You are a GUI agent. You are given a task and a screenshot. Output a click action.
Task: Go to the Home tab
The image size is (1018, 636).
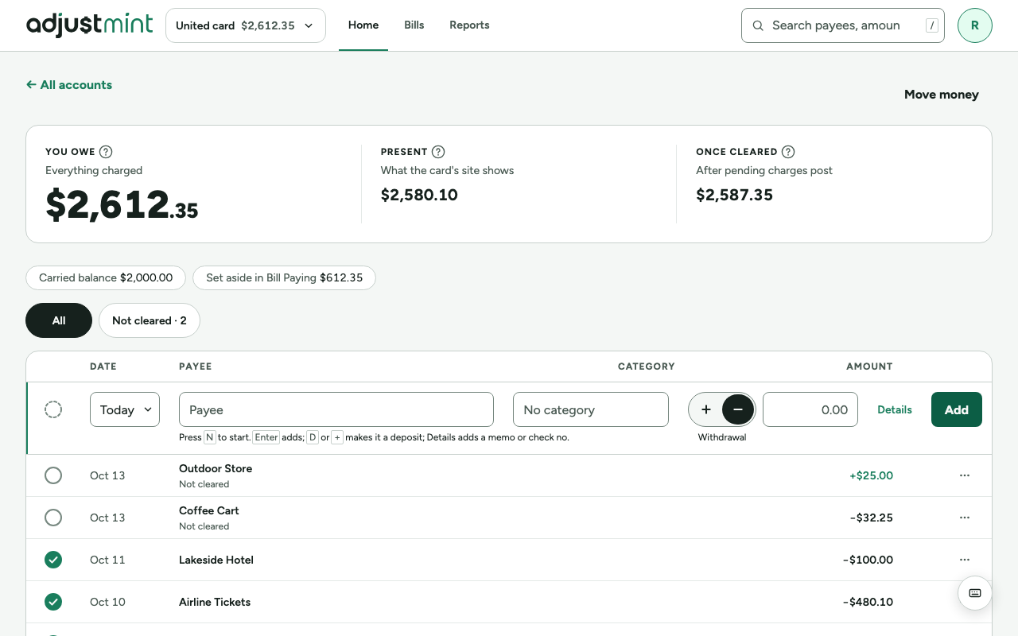coord(363,25)
